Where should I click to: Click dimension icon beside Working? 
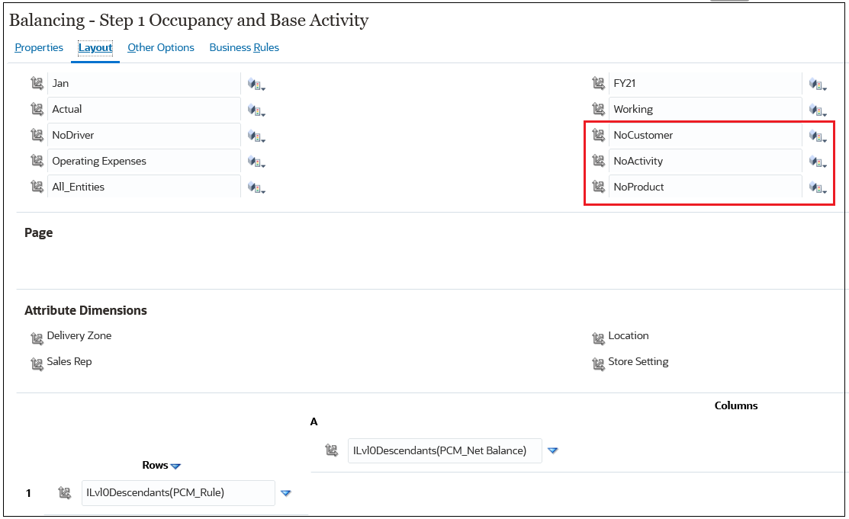[598, 109]
